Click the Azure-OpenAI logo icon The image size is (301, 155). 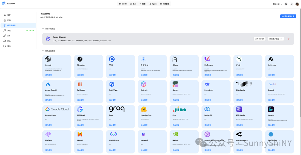[x=48, y=84]
